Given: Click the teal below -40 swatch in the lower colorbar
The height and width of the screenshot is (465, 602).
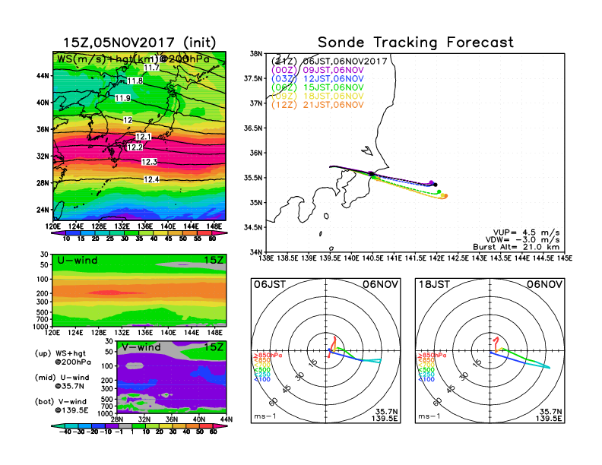Looking at the screenshot, I should (x=59, y=425).
